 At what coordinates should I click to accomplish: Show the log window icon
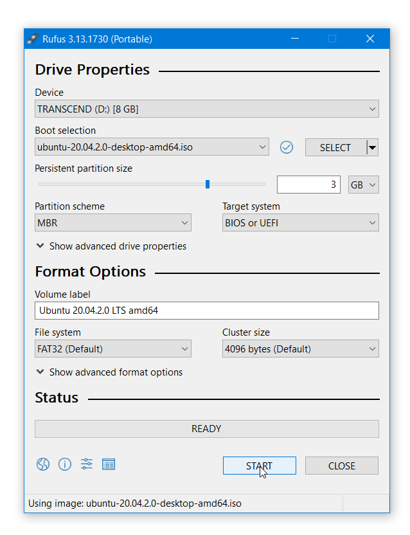(x=109, y=464)
